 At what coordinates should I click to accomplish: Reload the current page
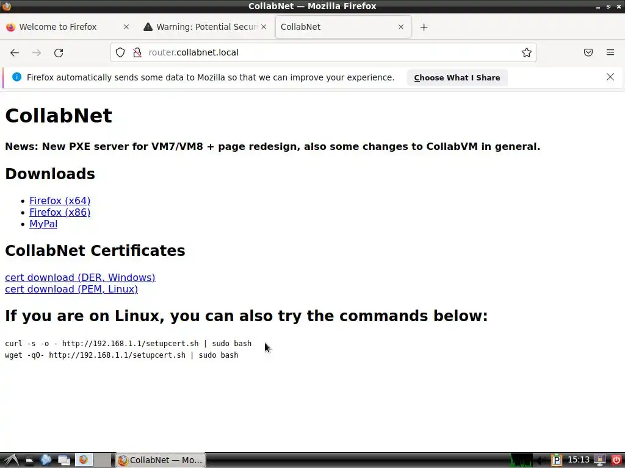click(x=59, y=52)
